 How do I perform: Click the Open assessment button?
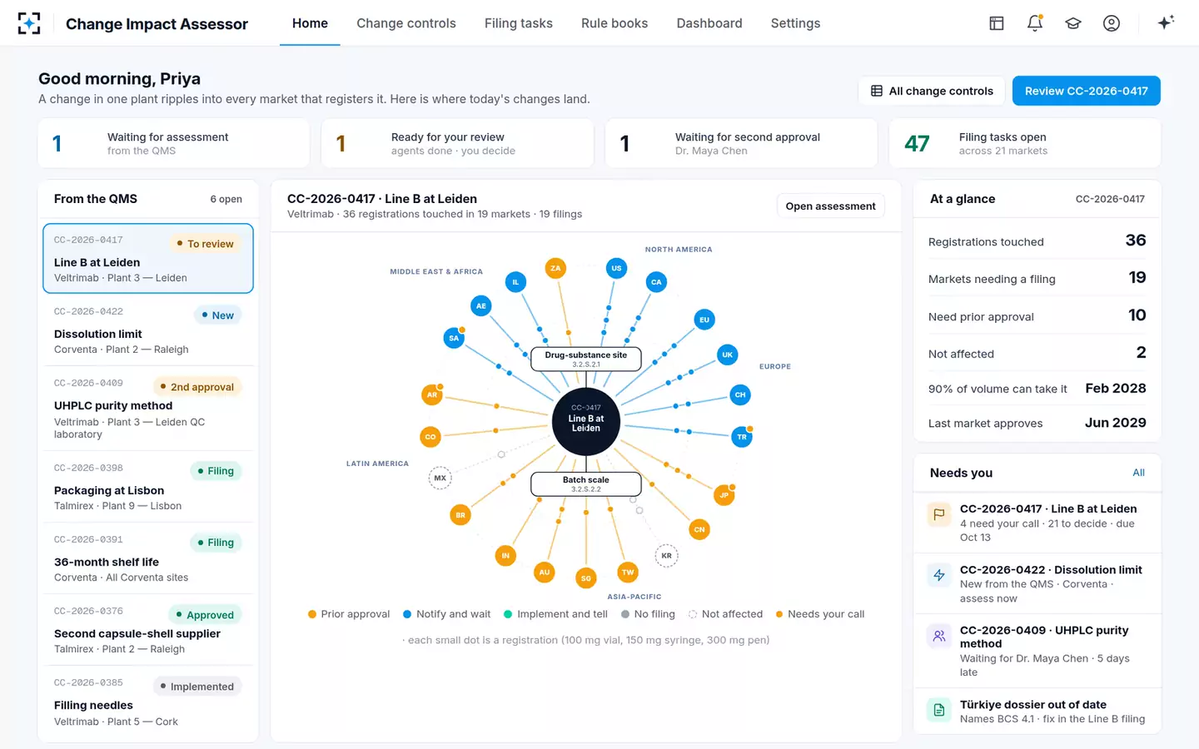coord(830,206)
